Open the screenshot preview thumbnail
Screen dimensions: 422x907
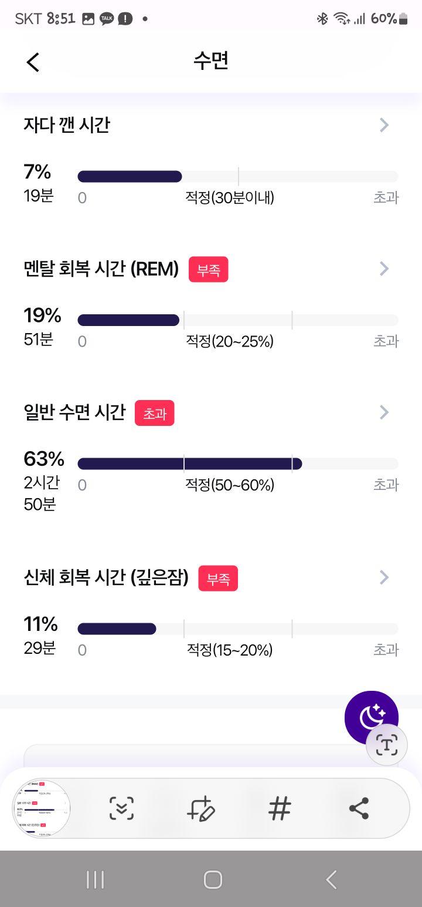tap(42, 808)
